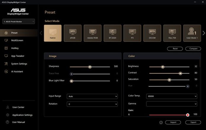Click the HotKey icon in sidebar
This screenshot has height=130, width=206.
pos(6,48)
